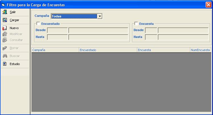Choose the Salir button label
The width and height of the screenshot is (213, 115).
point(13,12)
